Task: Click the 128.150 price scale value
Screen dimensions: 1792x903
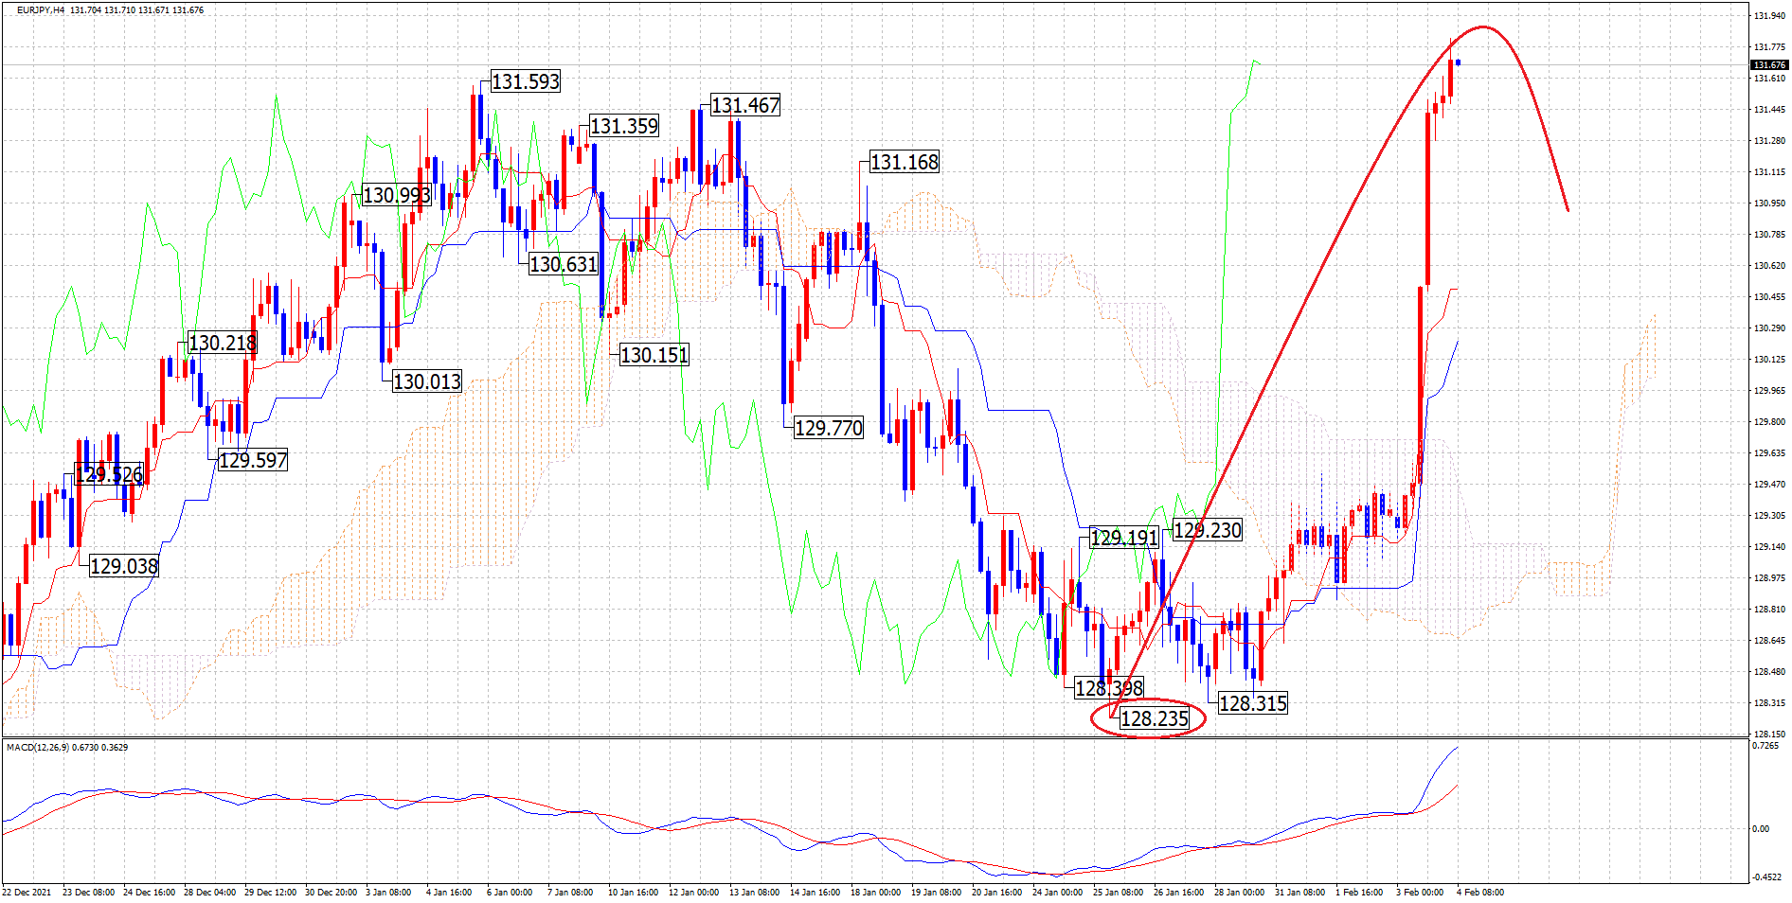Action: coord(1769,734)
